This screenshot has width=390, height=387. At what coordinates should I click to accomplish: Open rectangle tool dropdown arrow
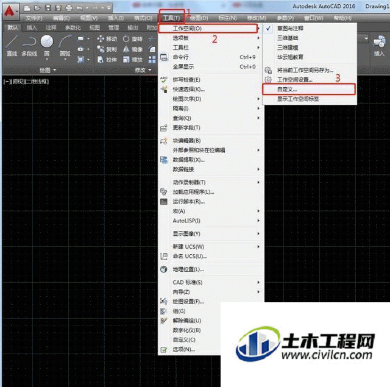88,39
